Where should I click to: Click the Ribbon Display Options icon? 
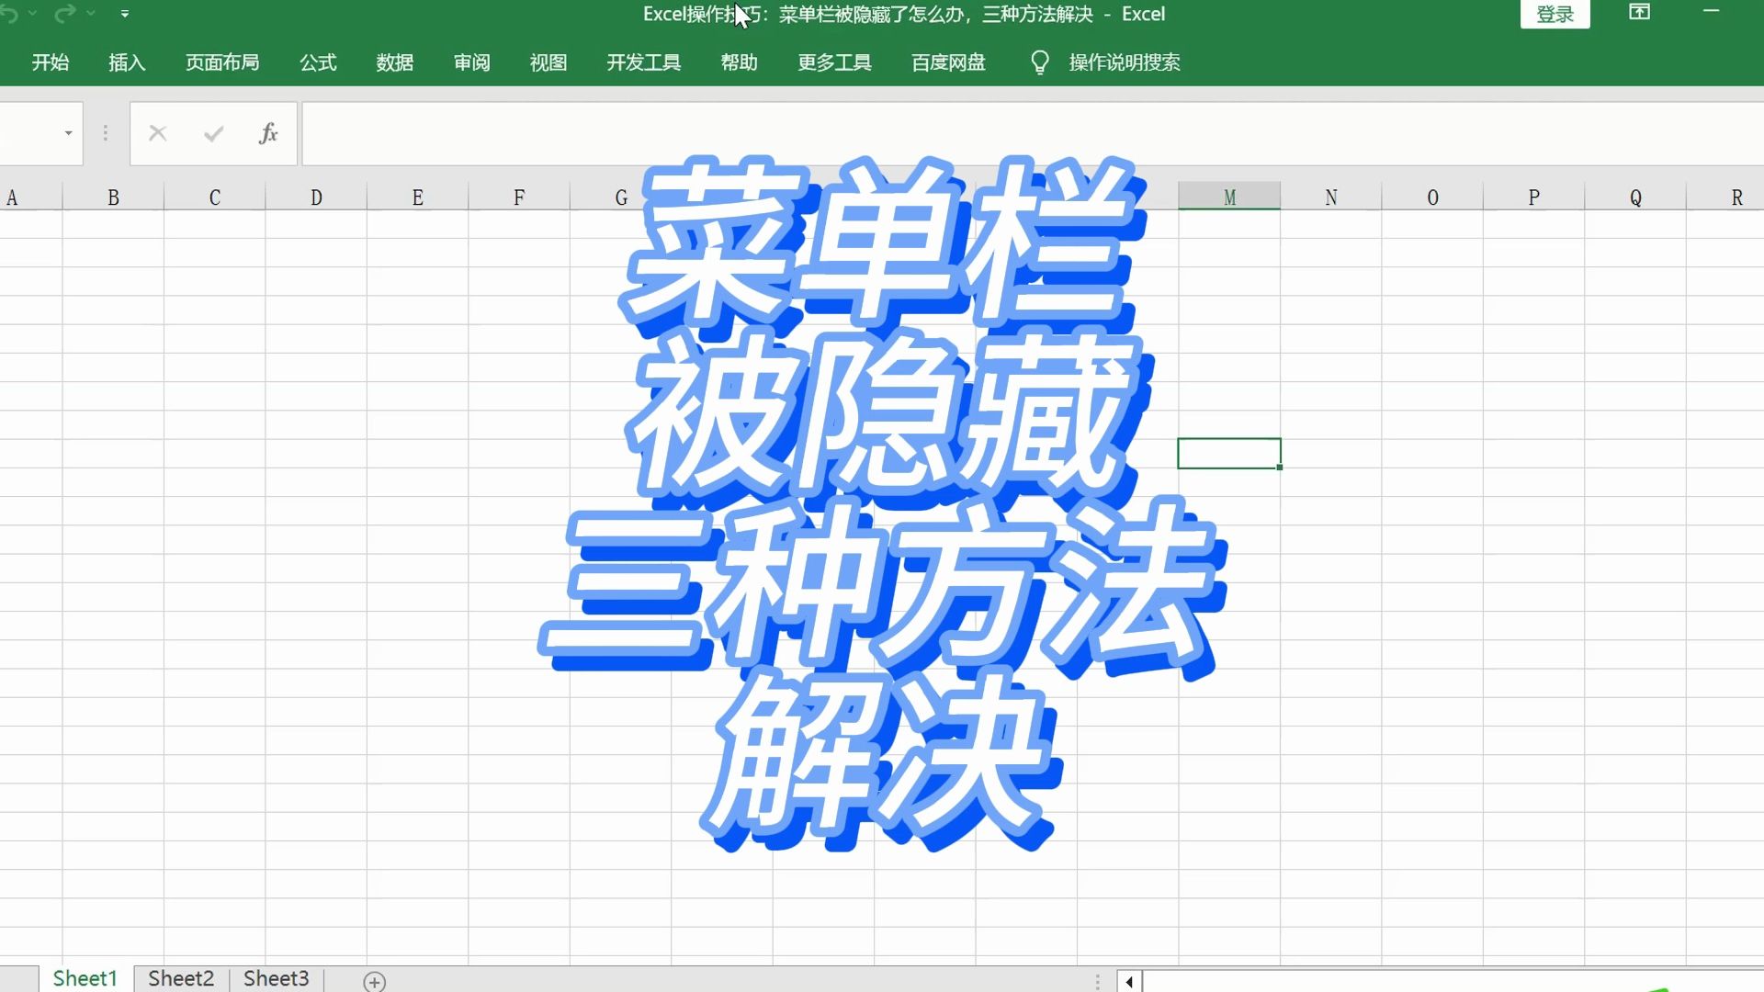(x=1640, y=13)
